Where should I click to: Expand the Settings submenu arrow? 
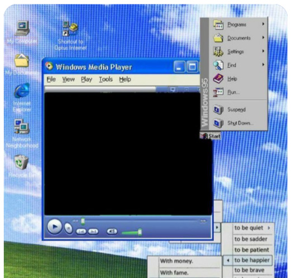264,51
